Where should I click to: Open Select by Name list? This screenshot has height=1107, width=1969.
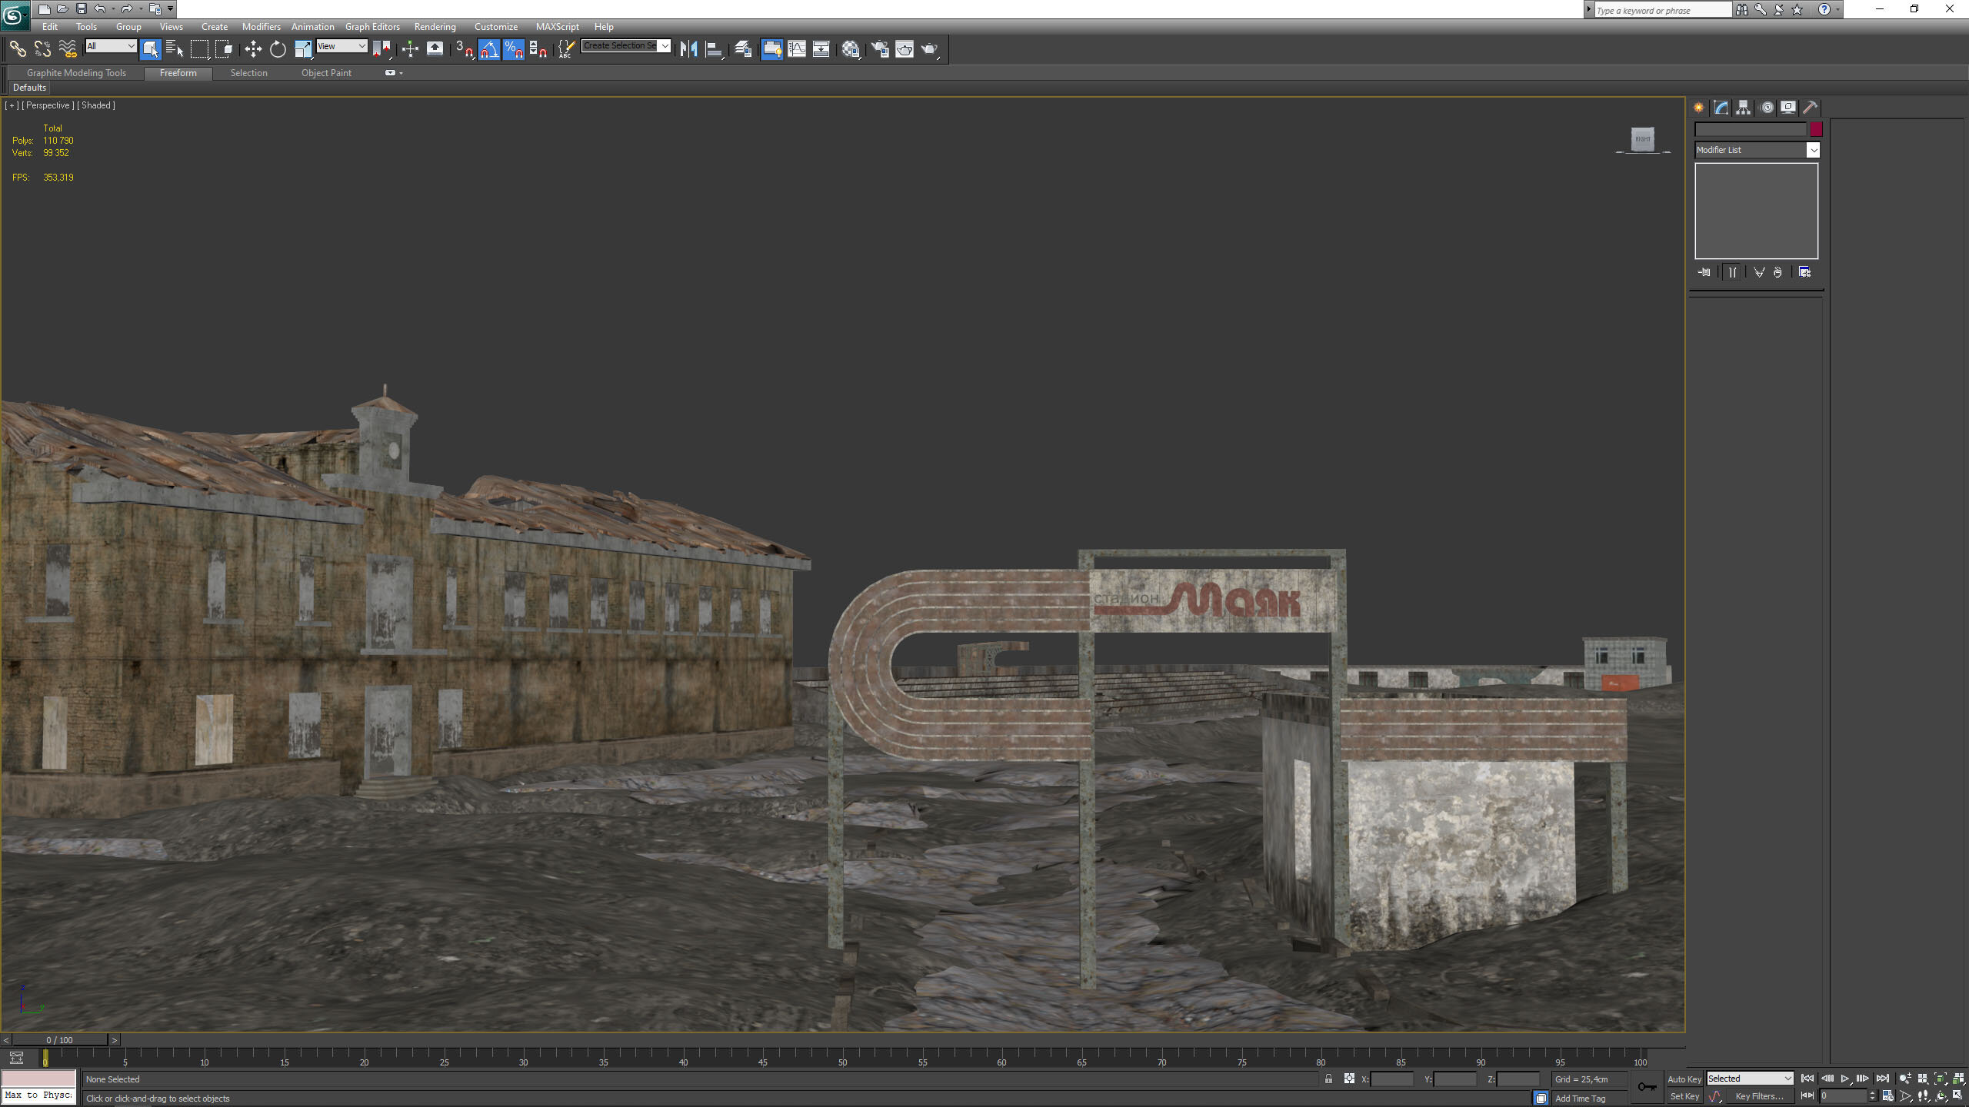point(175,49)
